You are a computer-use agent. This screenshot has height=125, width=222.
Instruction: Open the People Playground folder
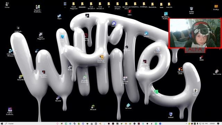74,6
